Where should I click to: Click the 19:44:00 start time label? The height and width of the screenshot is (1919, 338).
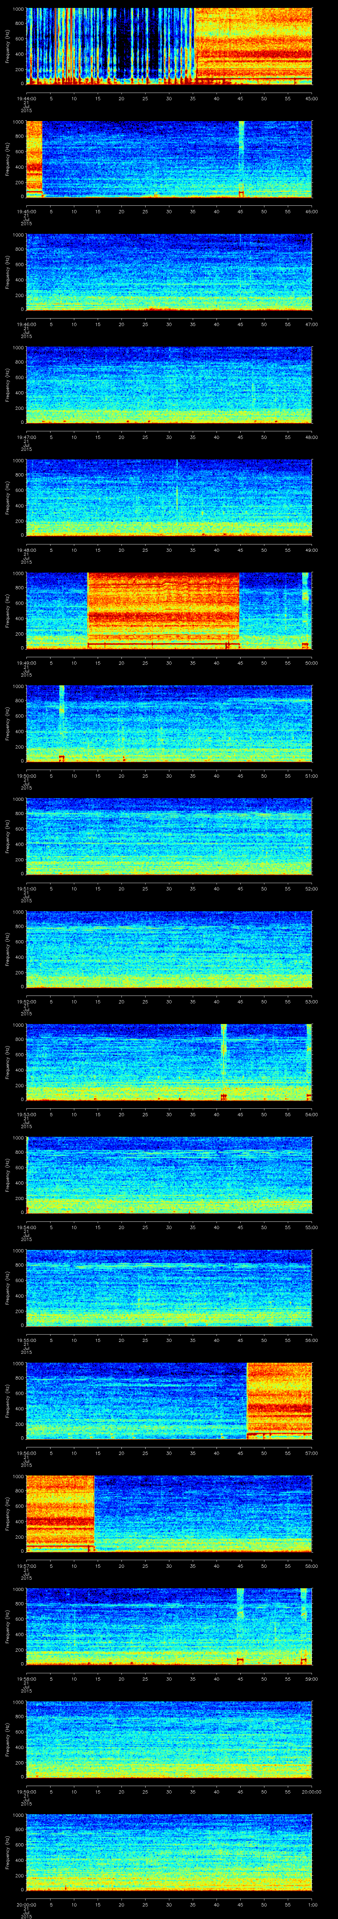pos(26,98)
